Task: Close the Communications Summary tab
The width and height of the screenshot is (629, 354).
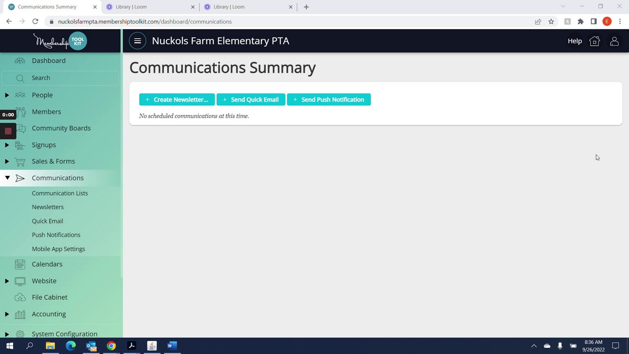Action: 95,7
